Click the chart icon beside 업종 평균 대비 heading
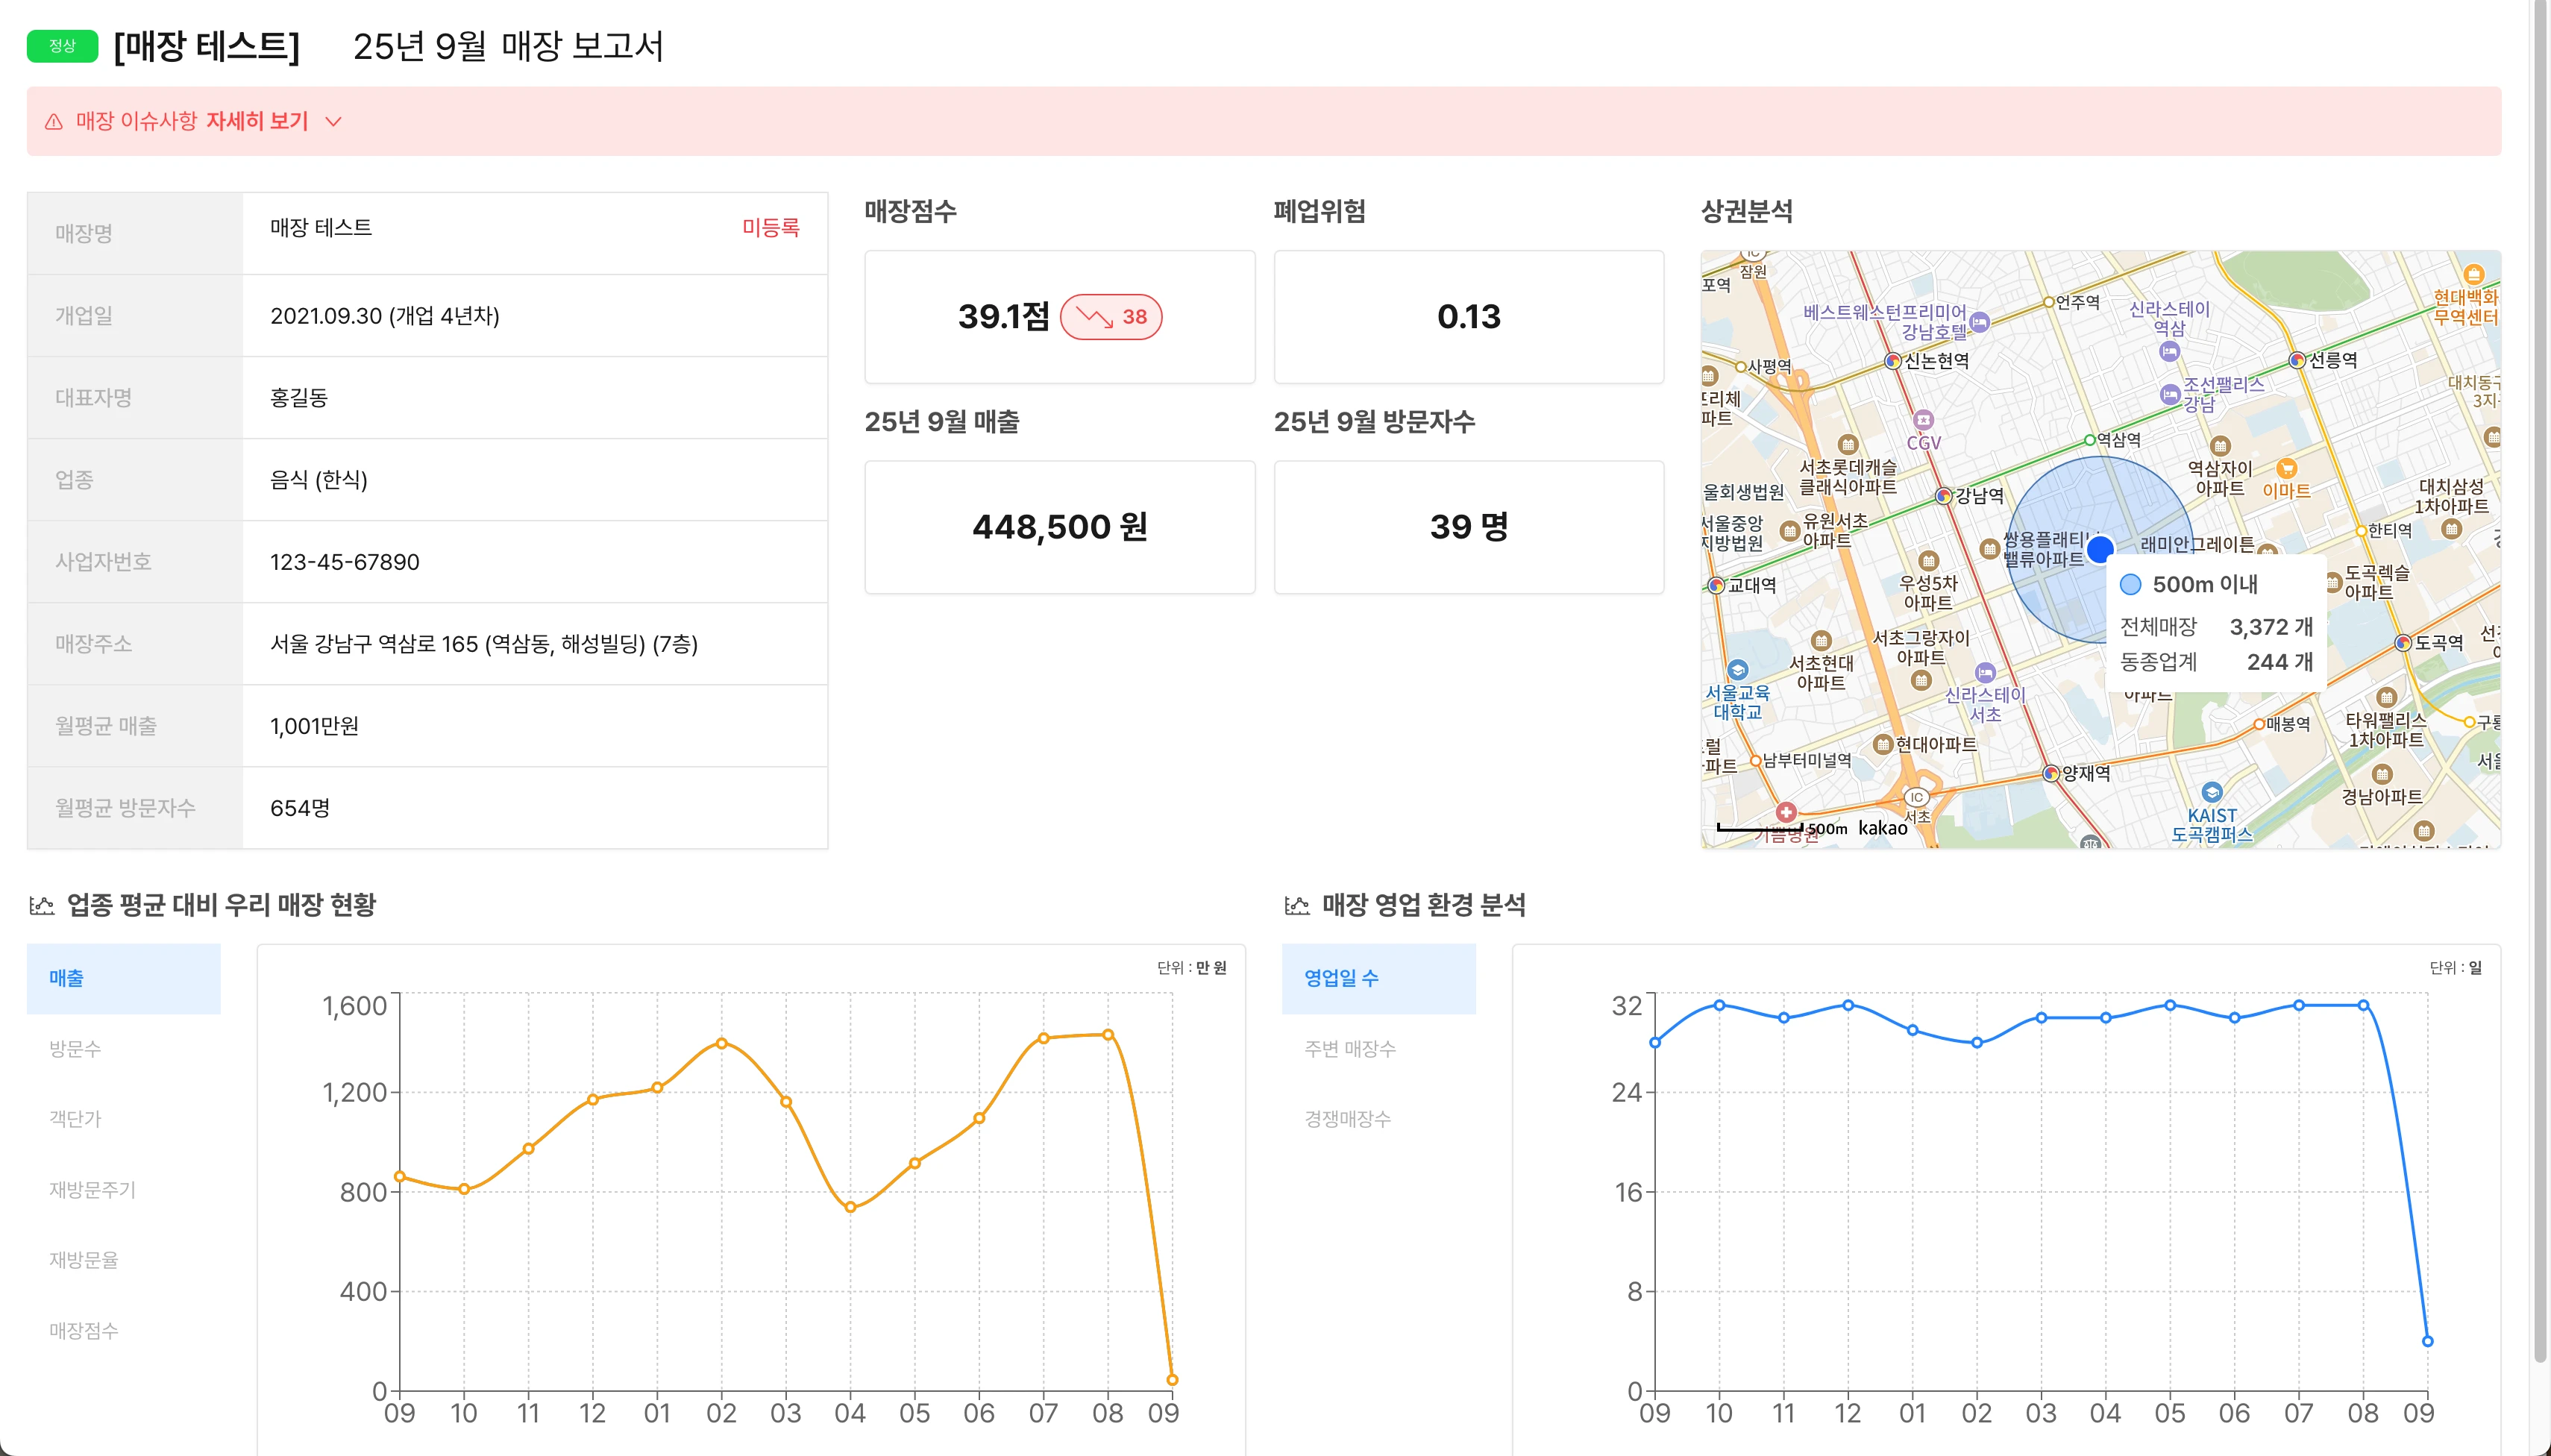This screenshot has height=1456, width=2551. point(42,905)
